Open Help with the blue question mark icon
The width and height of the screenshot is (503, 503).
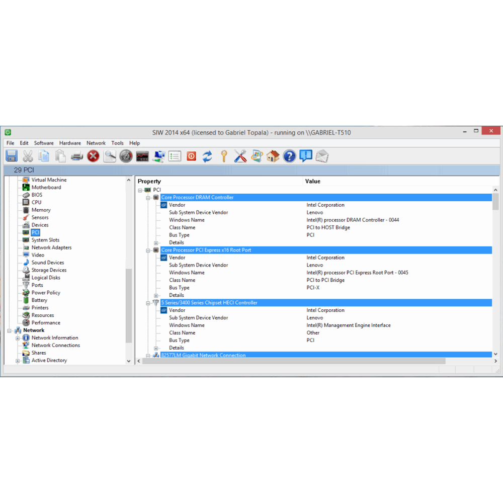click(289, 156)
